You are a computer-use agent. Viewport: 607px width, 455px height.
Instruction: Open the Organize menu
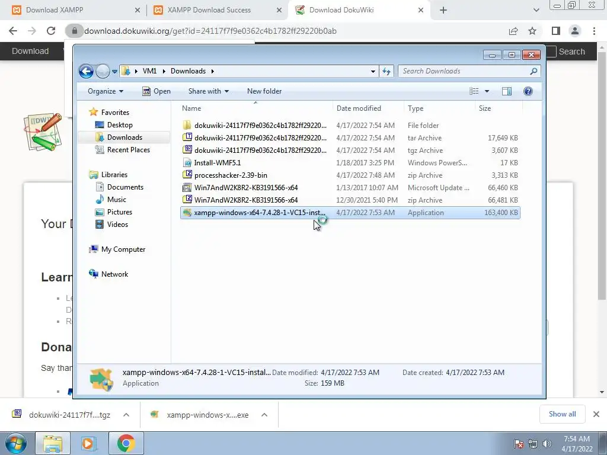click(106, 91)
